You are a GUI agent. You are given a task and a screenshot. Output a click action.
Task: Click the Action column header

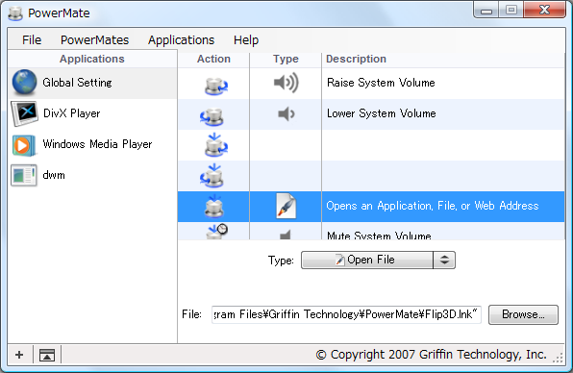(213, 59)
